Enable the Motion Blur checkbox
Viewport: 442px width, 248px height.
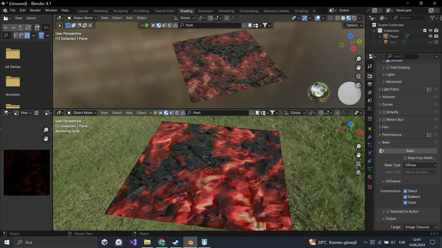pos(384,120)
